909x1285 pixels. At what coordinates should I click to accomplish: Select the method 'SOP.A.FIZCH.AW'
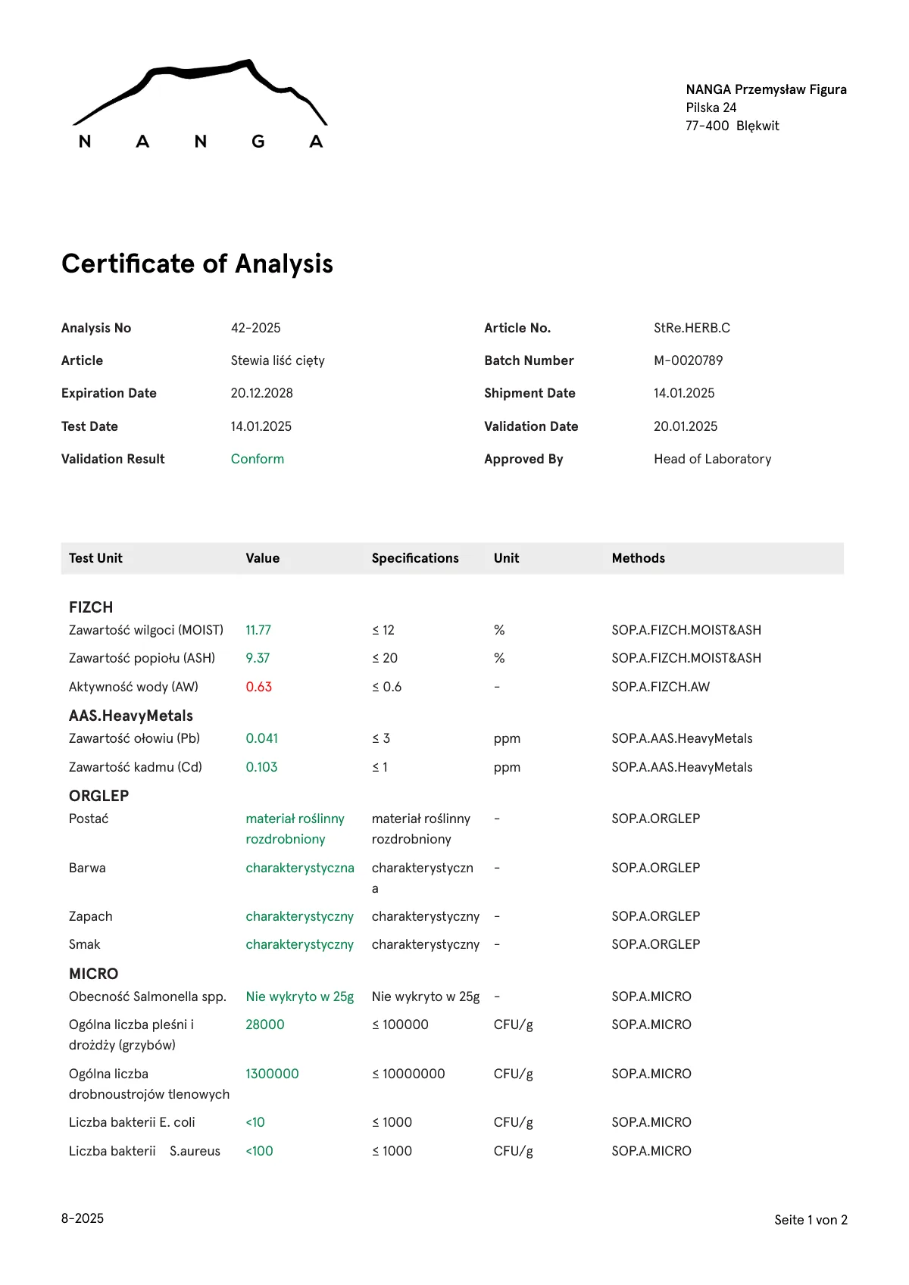coord(661,687)
